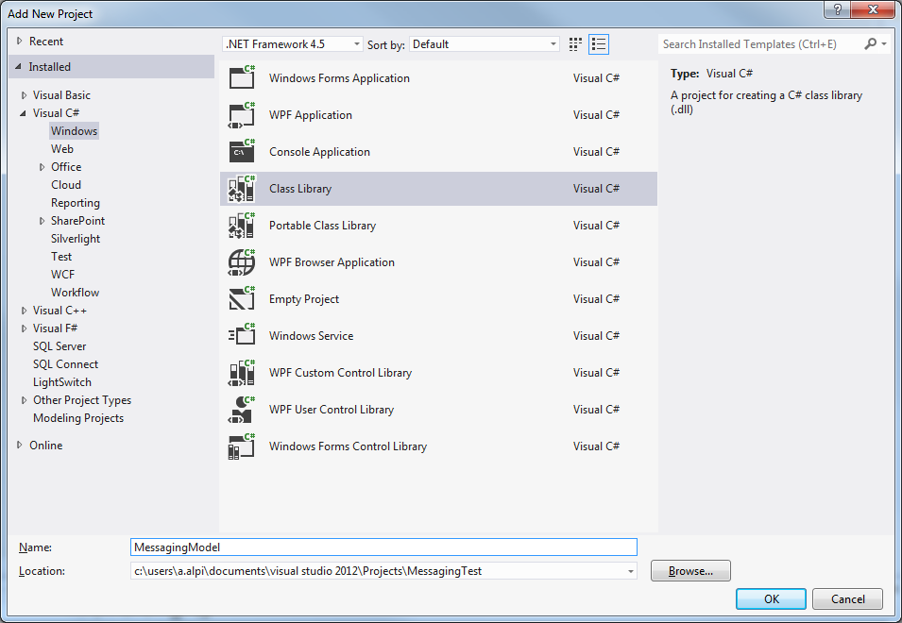
Task: Switch to small icons grid view
Action: coord(576,44)
